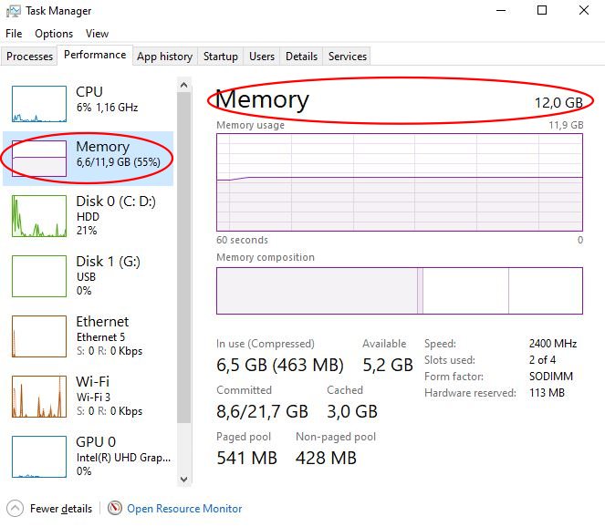
Task: Select the CPU usage mini graph
Action: tap(39, 104)
